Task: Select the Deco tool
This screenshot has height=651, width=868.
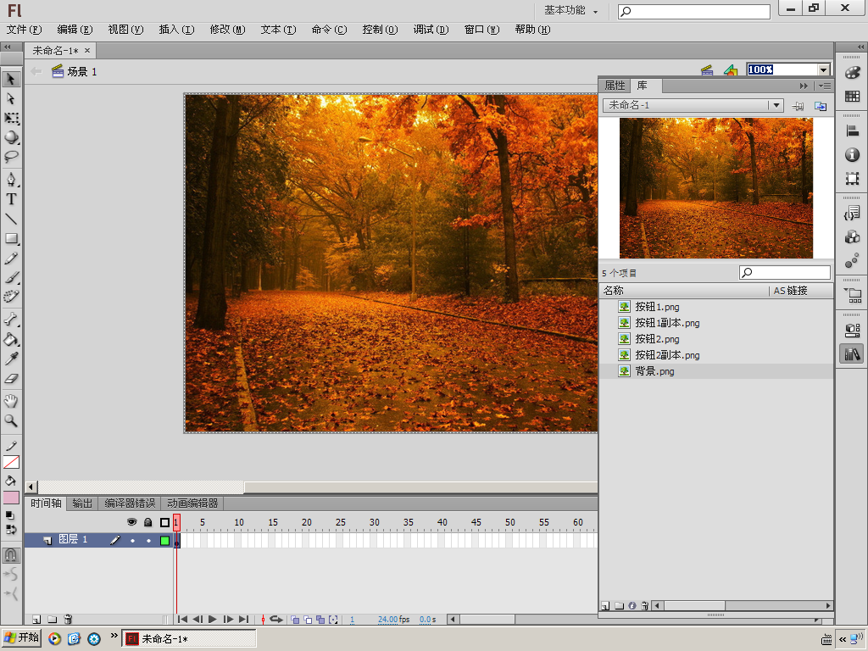Action: click(x=10, y=297)
